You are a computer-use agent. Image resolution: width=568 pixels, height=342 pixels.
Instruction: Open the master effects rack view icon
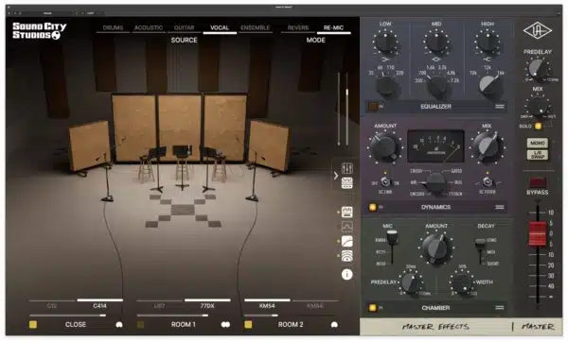point(347,183)
